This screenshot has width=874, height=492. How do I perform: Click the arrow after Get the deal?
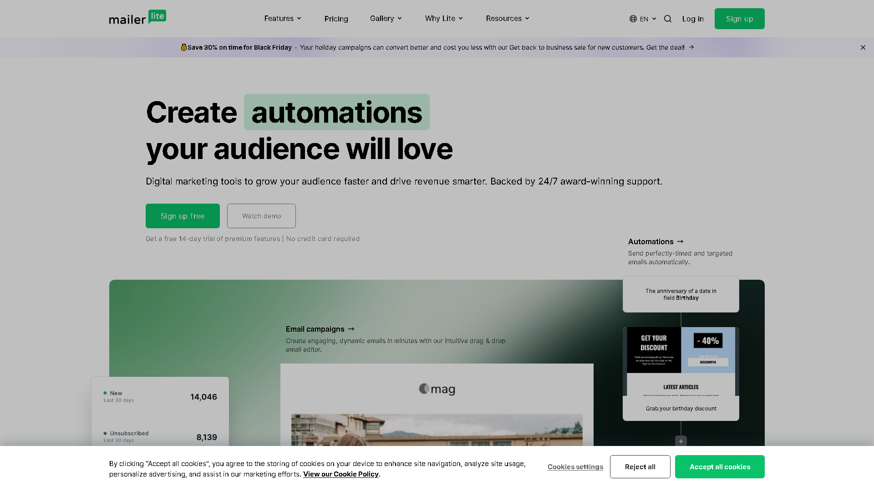tap(691, 47)
